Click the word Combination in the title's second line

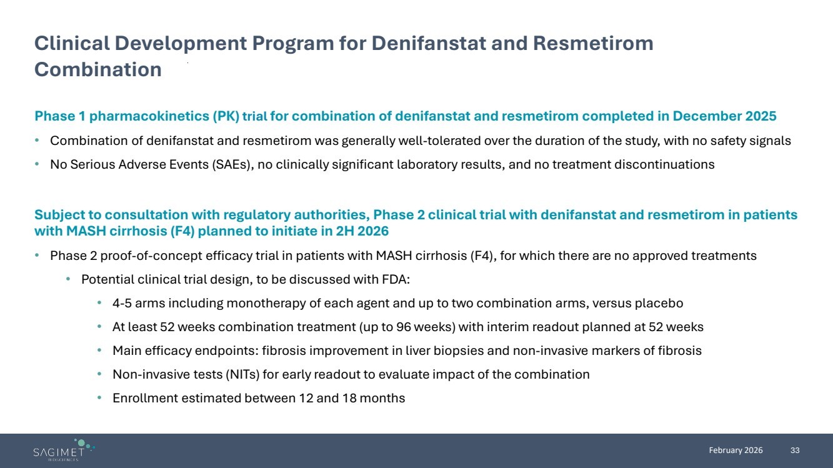point(98,69)
